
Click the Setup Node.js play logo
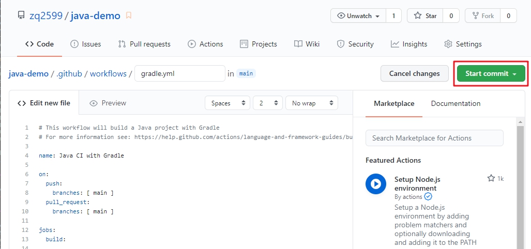tap(375, 184)
